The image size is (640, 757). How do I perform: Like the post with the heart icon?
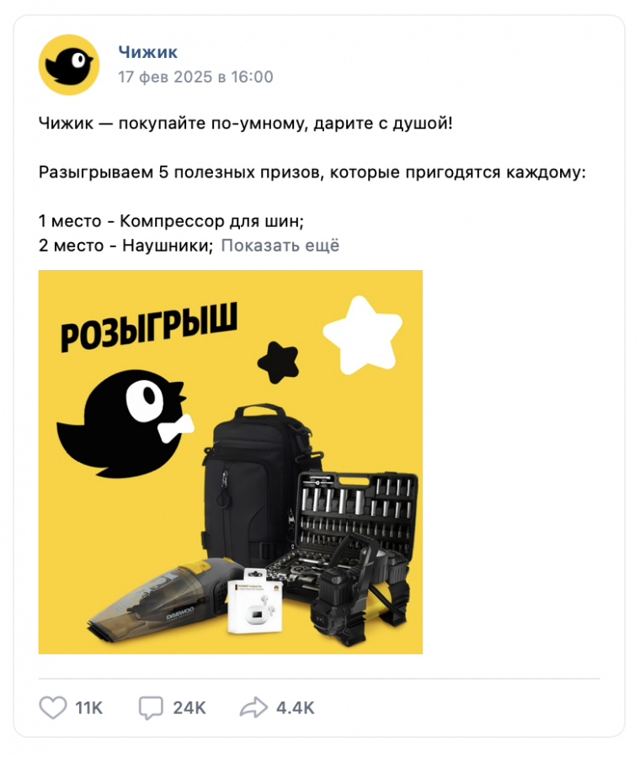click(x=53, y=707)
